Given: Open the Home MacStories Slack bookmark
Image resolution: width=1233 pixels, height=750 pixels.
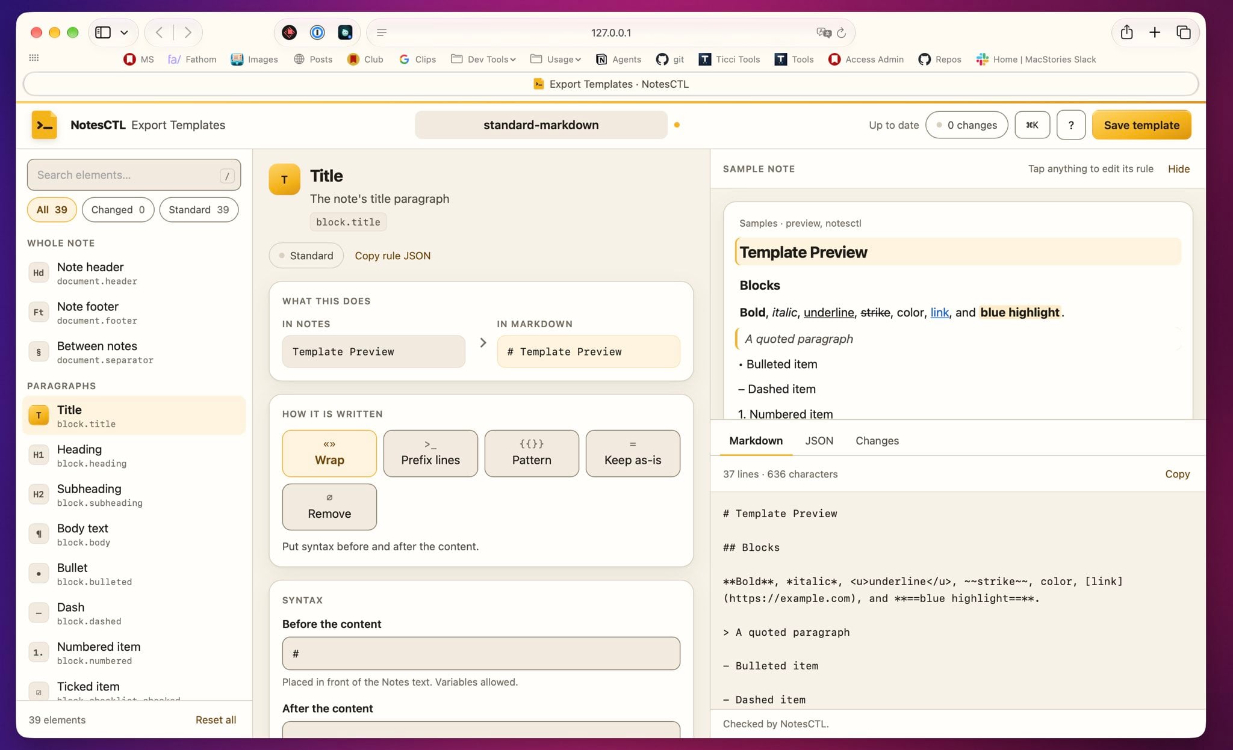Looking at the screenshot, I should [x=1036, y=59].
